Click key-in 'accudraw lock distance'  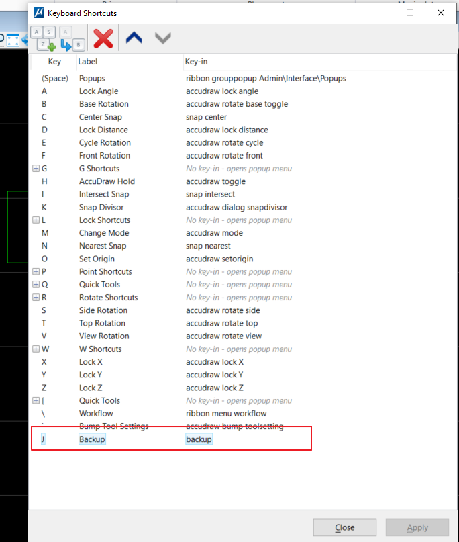227,130
